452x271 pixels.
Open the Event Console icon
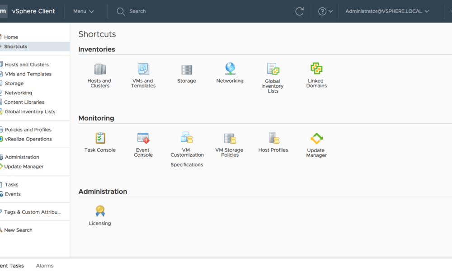click(143, 138)
